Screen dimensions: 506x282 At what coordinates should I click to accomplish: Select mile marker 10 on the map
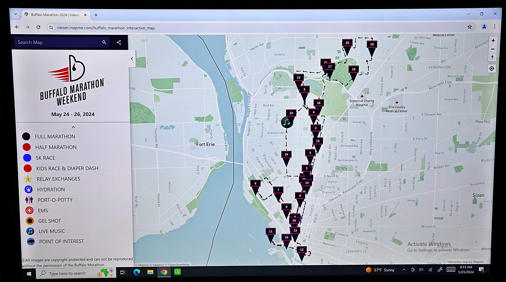pos(286,241)
